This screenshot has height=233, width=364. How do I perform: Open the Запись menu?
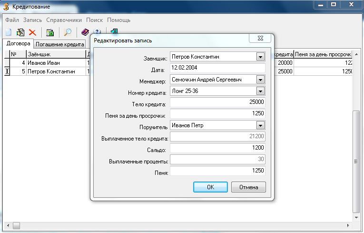32,20
